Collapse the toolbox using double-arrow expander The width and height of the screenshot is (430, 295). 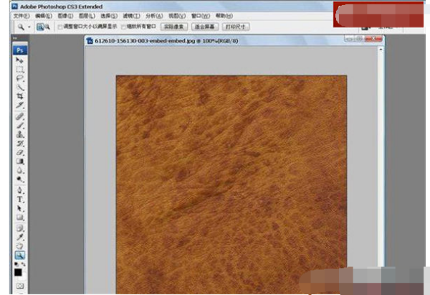click(15, 38)
